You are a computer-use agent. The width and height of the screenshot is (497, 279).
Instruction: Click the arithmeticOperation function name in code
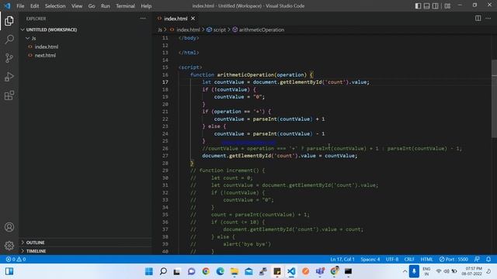(245, 74)
